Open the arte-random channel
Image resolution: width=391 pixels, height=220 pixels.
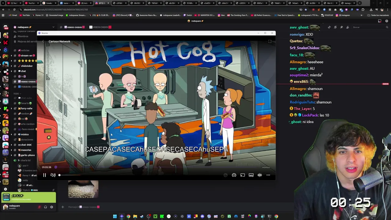coord(25,124)
